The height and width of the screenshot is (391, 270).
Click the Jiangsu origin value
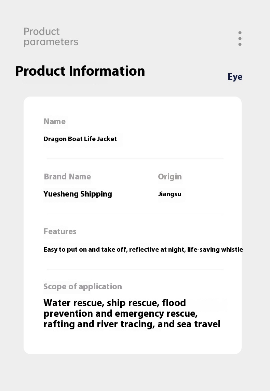click(170, 194)
